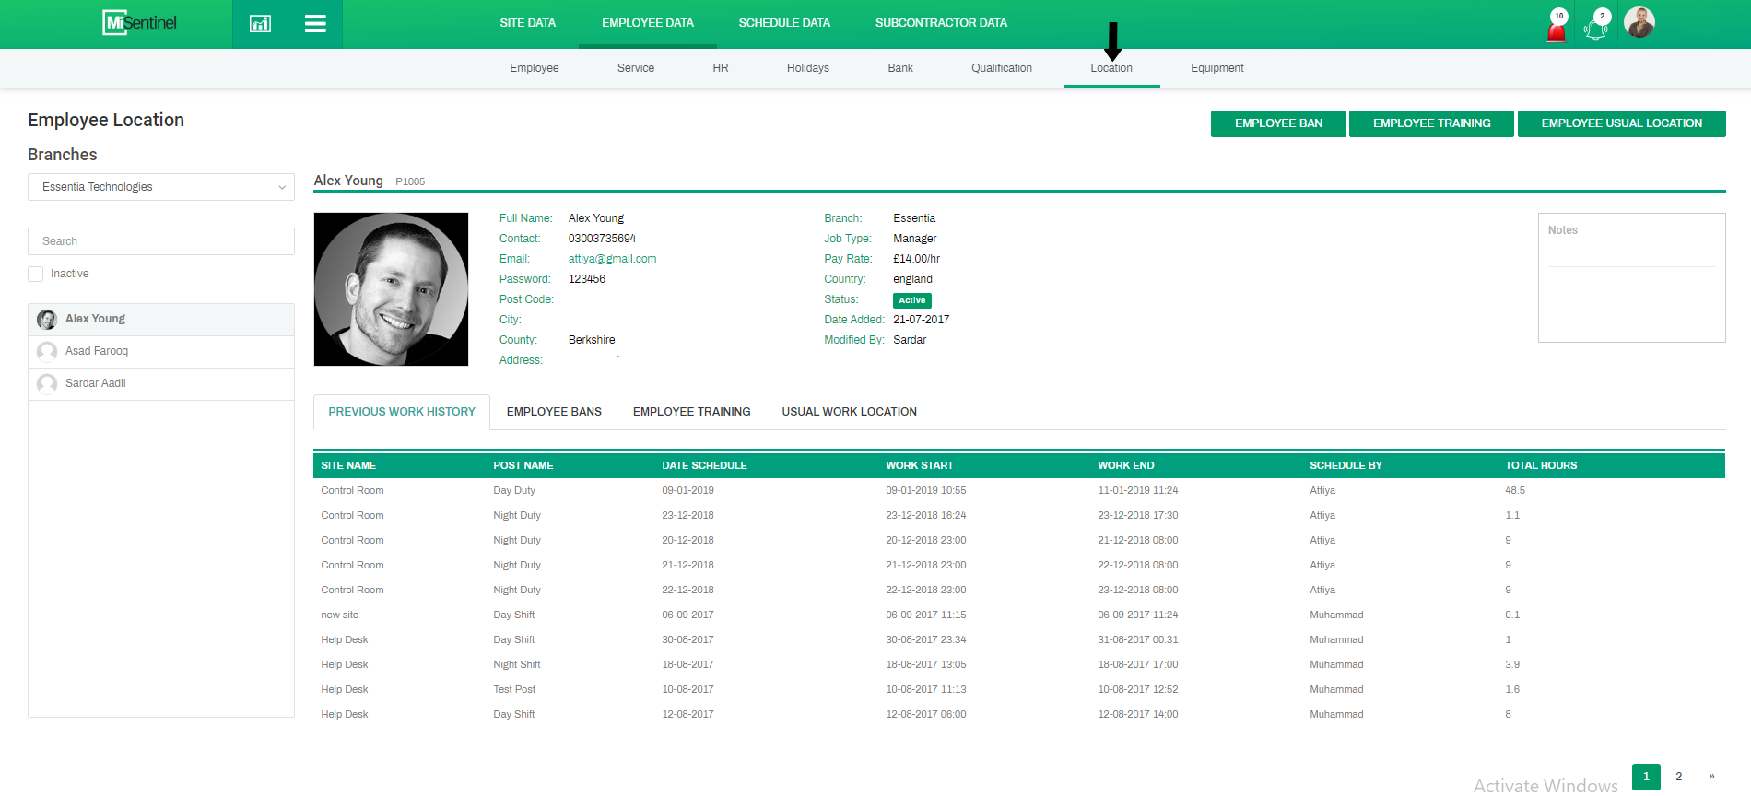Viewport: 1751px width, 796px height.
Task: Toggle the Inactive checkbox
Action: (36, 274)
